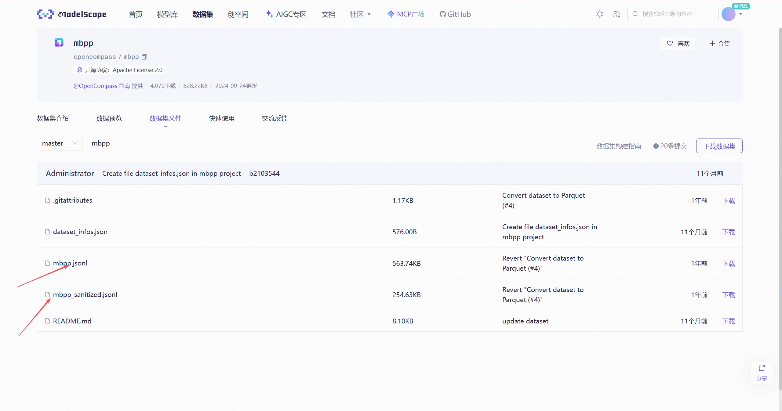Click the .gitattributes file icon
Screen dimensions: 782x411
(x=47, y=200)
